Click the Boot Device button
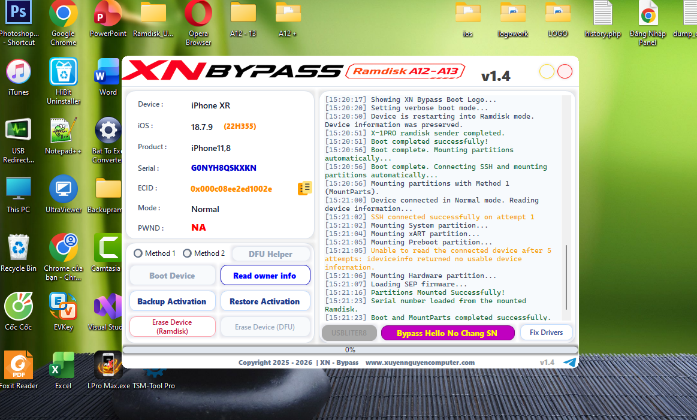 172,276
